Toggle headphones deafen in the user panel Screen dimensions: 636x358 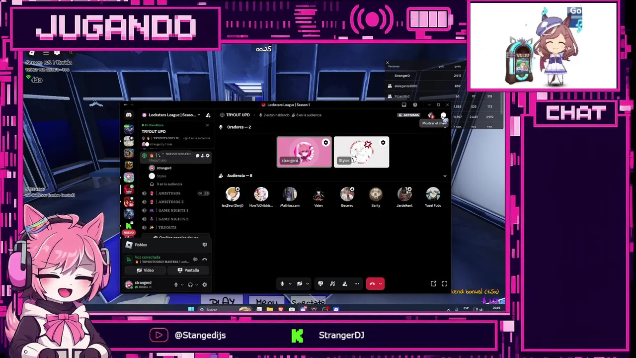point(190,284)
